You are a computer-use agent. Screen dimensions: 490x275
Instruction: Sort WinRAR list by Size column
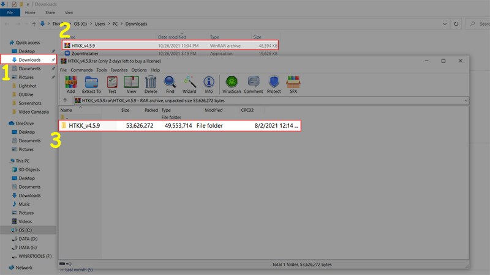126,110
